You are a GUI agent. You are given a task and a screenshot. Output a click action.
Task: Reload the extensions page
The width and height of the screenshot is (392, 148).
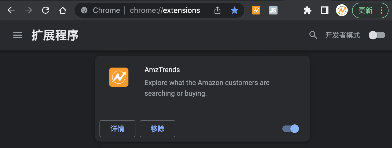click(46, 10)
